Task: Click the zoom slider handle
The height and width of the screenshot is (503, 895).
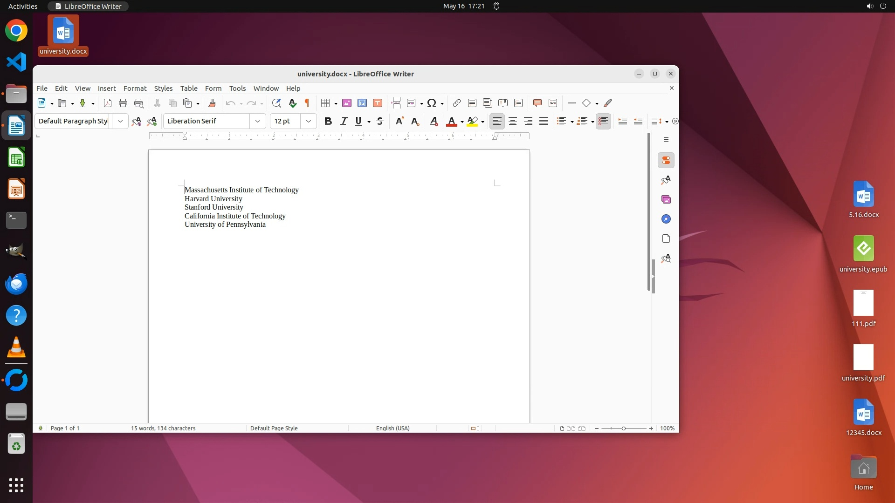Action: pyautogui.click(x=624, y=428)
